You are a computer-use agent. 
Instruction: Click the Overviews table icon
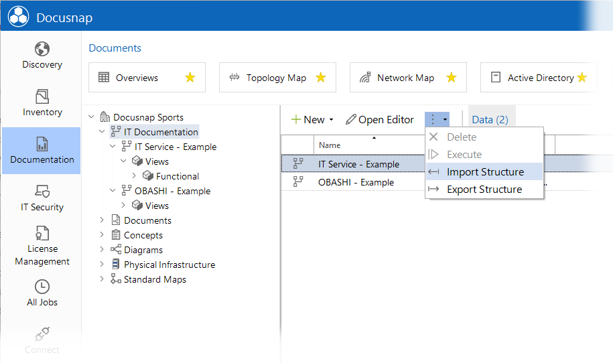(104, 78)
